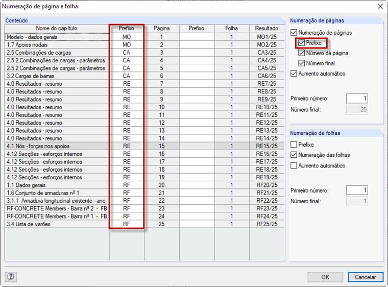The image size is (388, 287).
Task: Open the help icon button
Action: click(x=11, y=277)
